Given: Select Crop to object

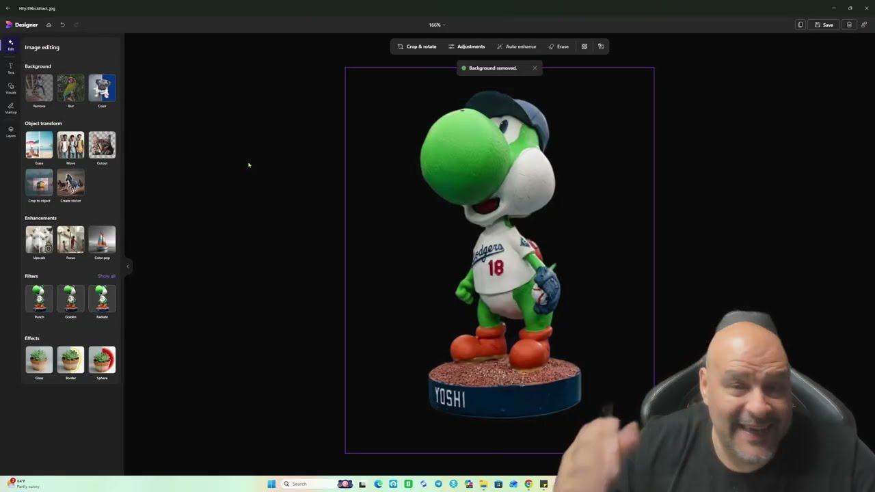Looking at the screenshot, I should pyautogui.click(x=39, y=182).
